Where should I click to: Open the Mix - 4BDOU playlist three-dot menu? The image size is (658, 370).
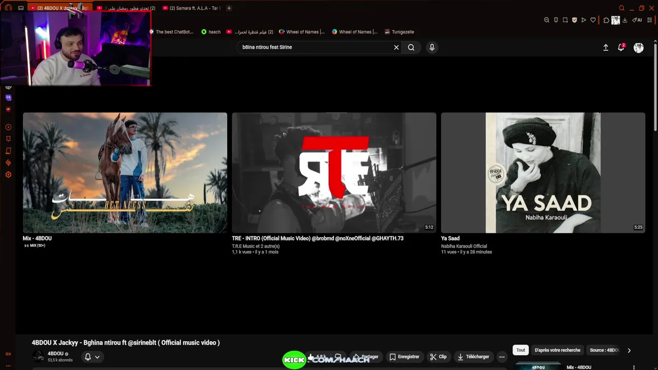pyautogui.click(x=634, y=367)
